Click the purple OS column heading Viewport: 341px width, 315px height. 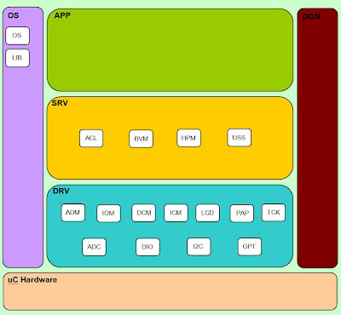pyautogui.click(x=14, y=15)
